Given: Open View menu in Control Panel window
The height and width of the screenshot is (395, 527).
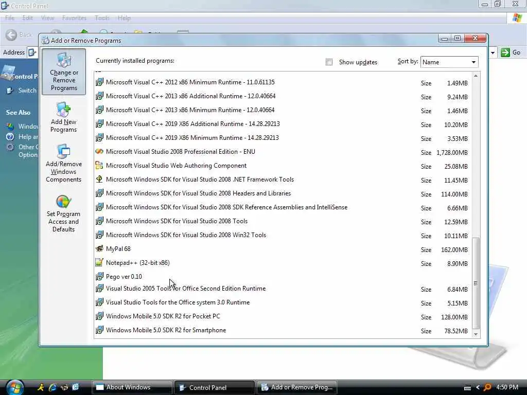Looking at the screenshot, I should [x=47, y=18].
